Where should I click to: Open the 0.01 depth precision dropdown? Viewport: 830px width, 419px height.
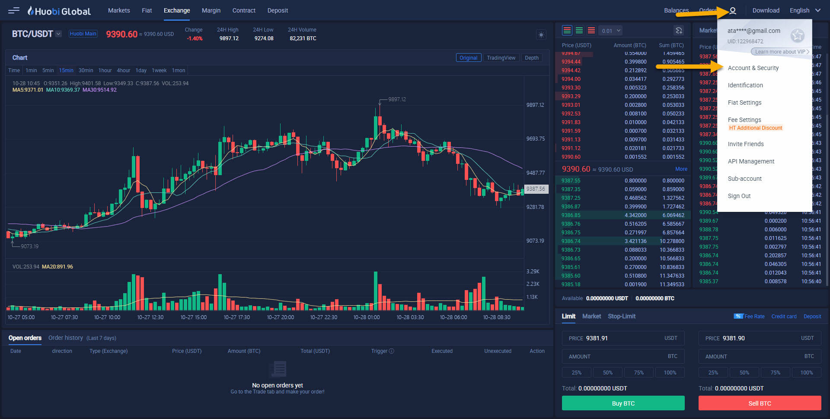(611, 31)
